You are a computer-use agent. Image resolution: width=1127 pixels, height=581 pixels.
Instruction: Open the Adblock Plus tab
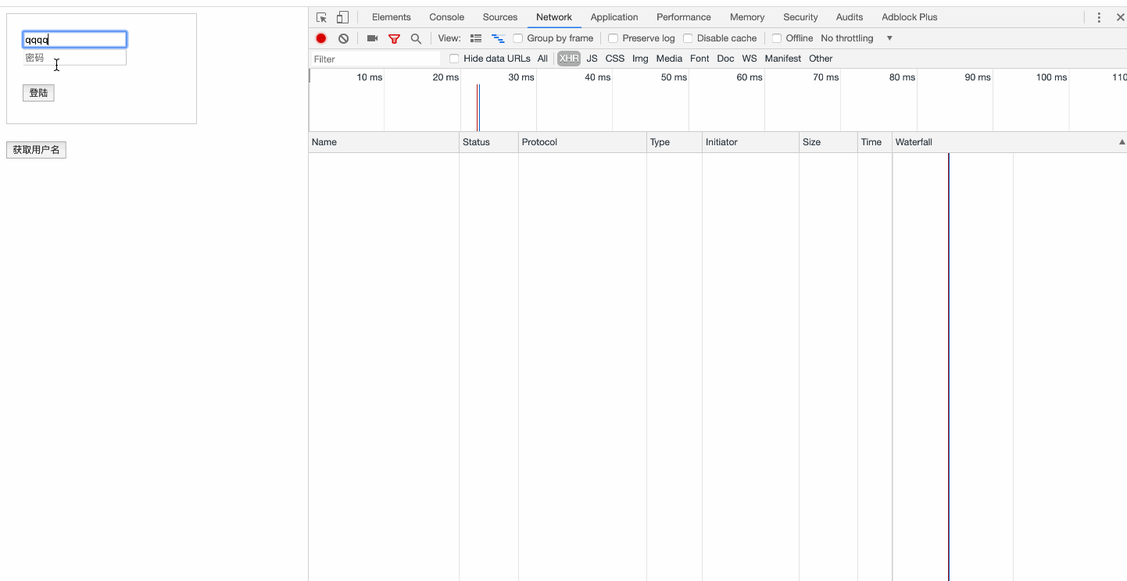point(910,17)
